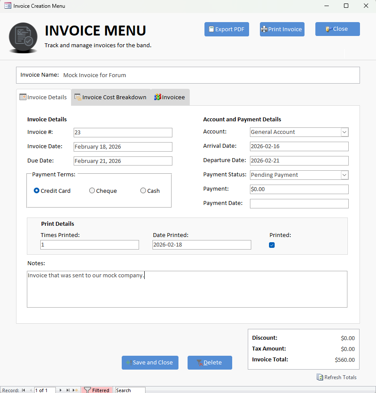Open the Invoicee tab
This screenshot has height=393, width=376.
tap(170, 97)
